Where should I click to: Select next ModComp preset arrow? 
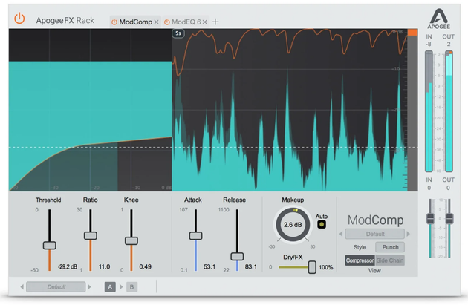tap(409, 234)
